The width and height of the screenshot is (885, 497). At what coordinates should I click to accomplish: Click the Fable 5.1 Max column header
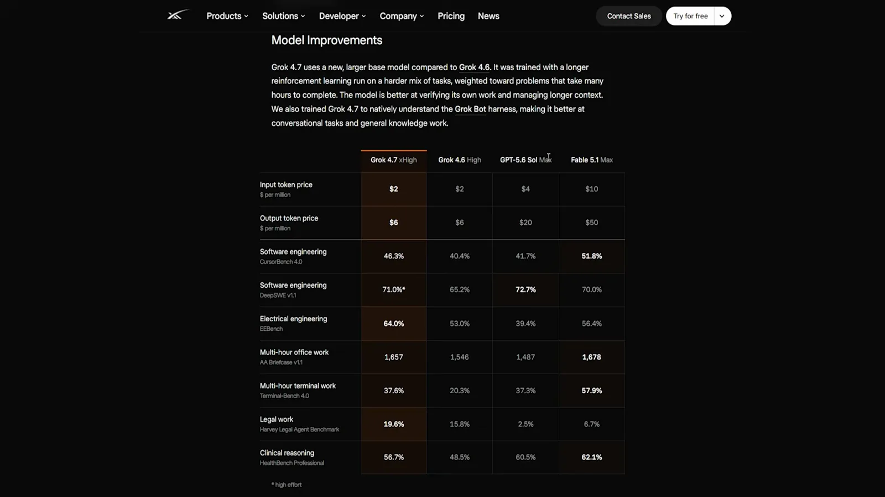(x=592, y=160)
